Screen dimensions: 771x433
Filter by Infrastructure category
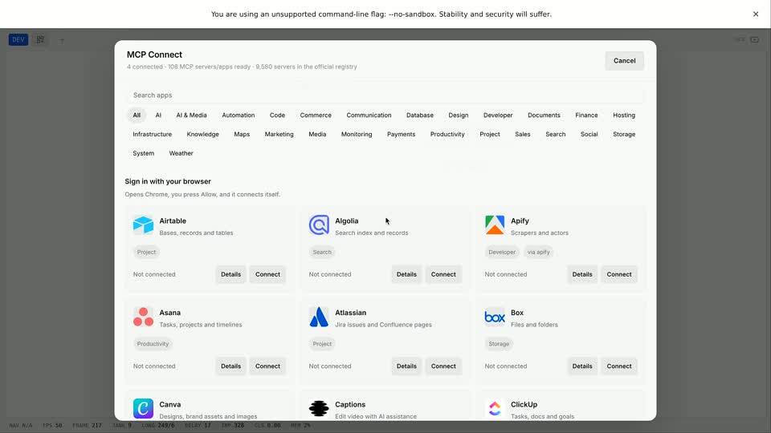[x=153, y=135]
